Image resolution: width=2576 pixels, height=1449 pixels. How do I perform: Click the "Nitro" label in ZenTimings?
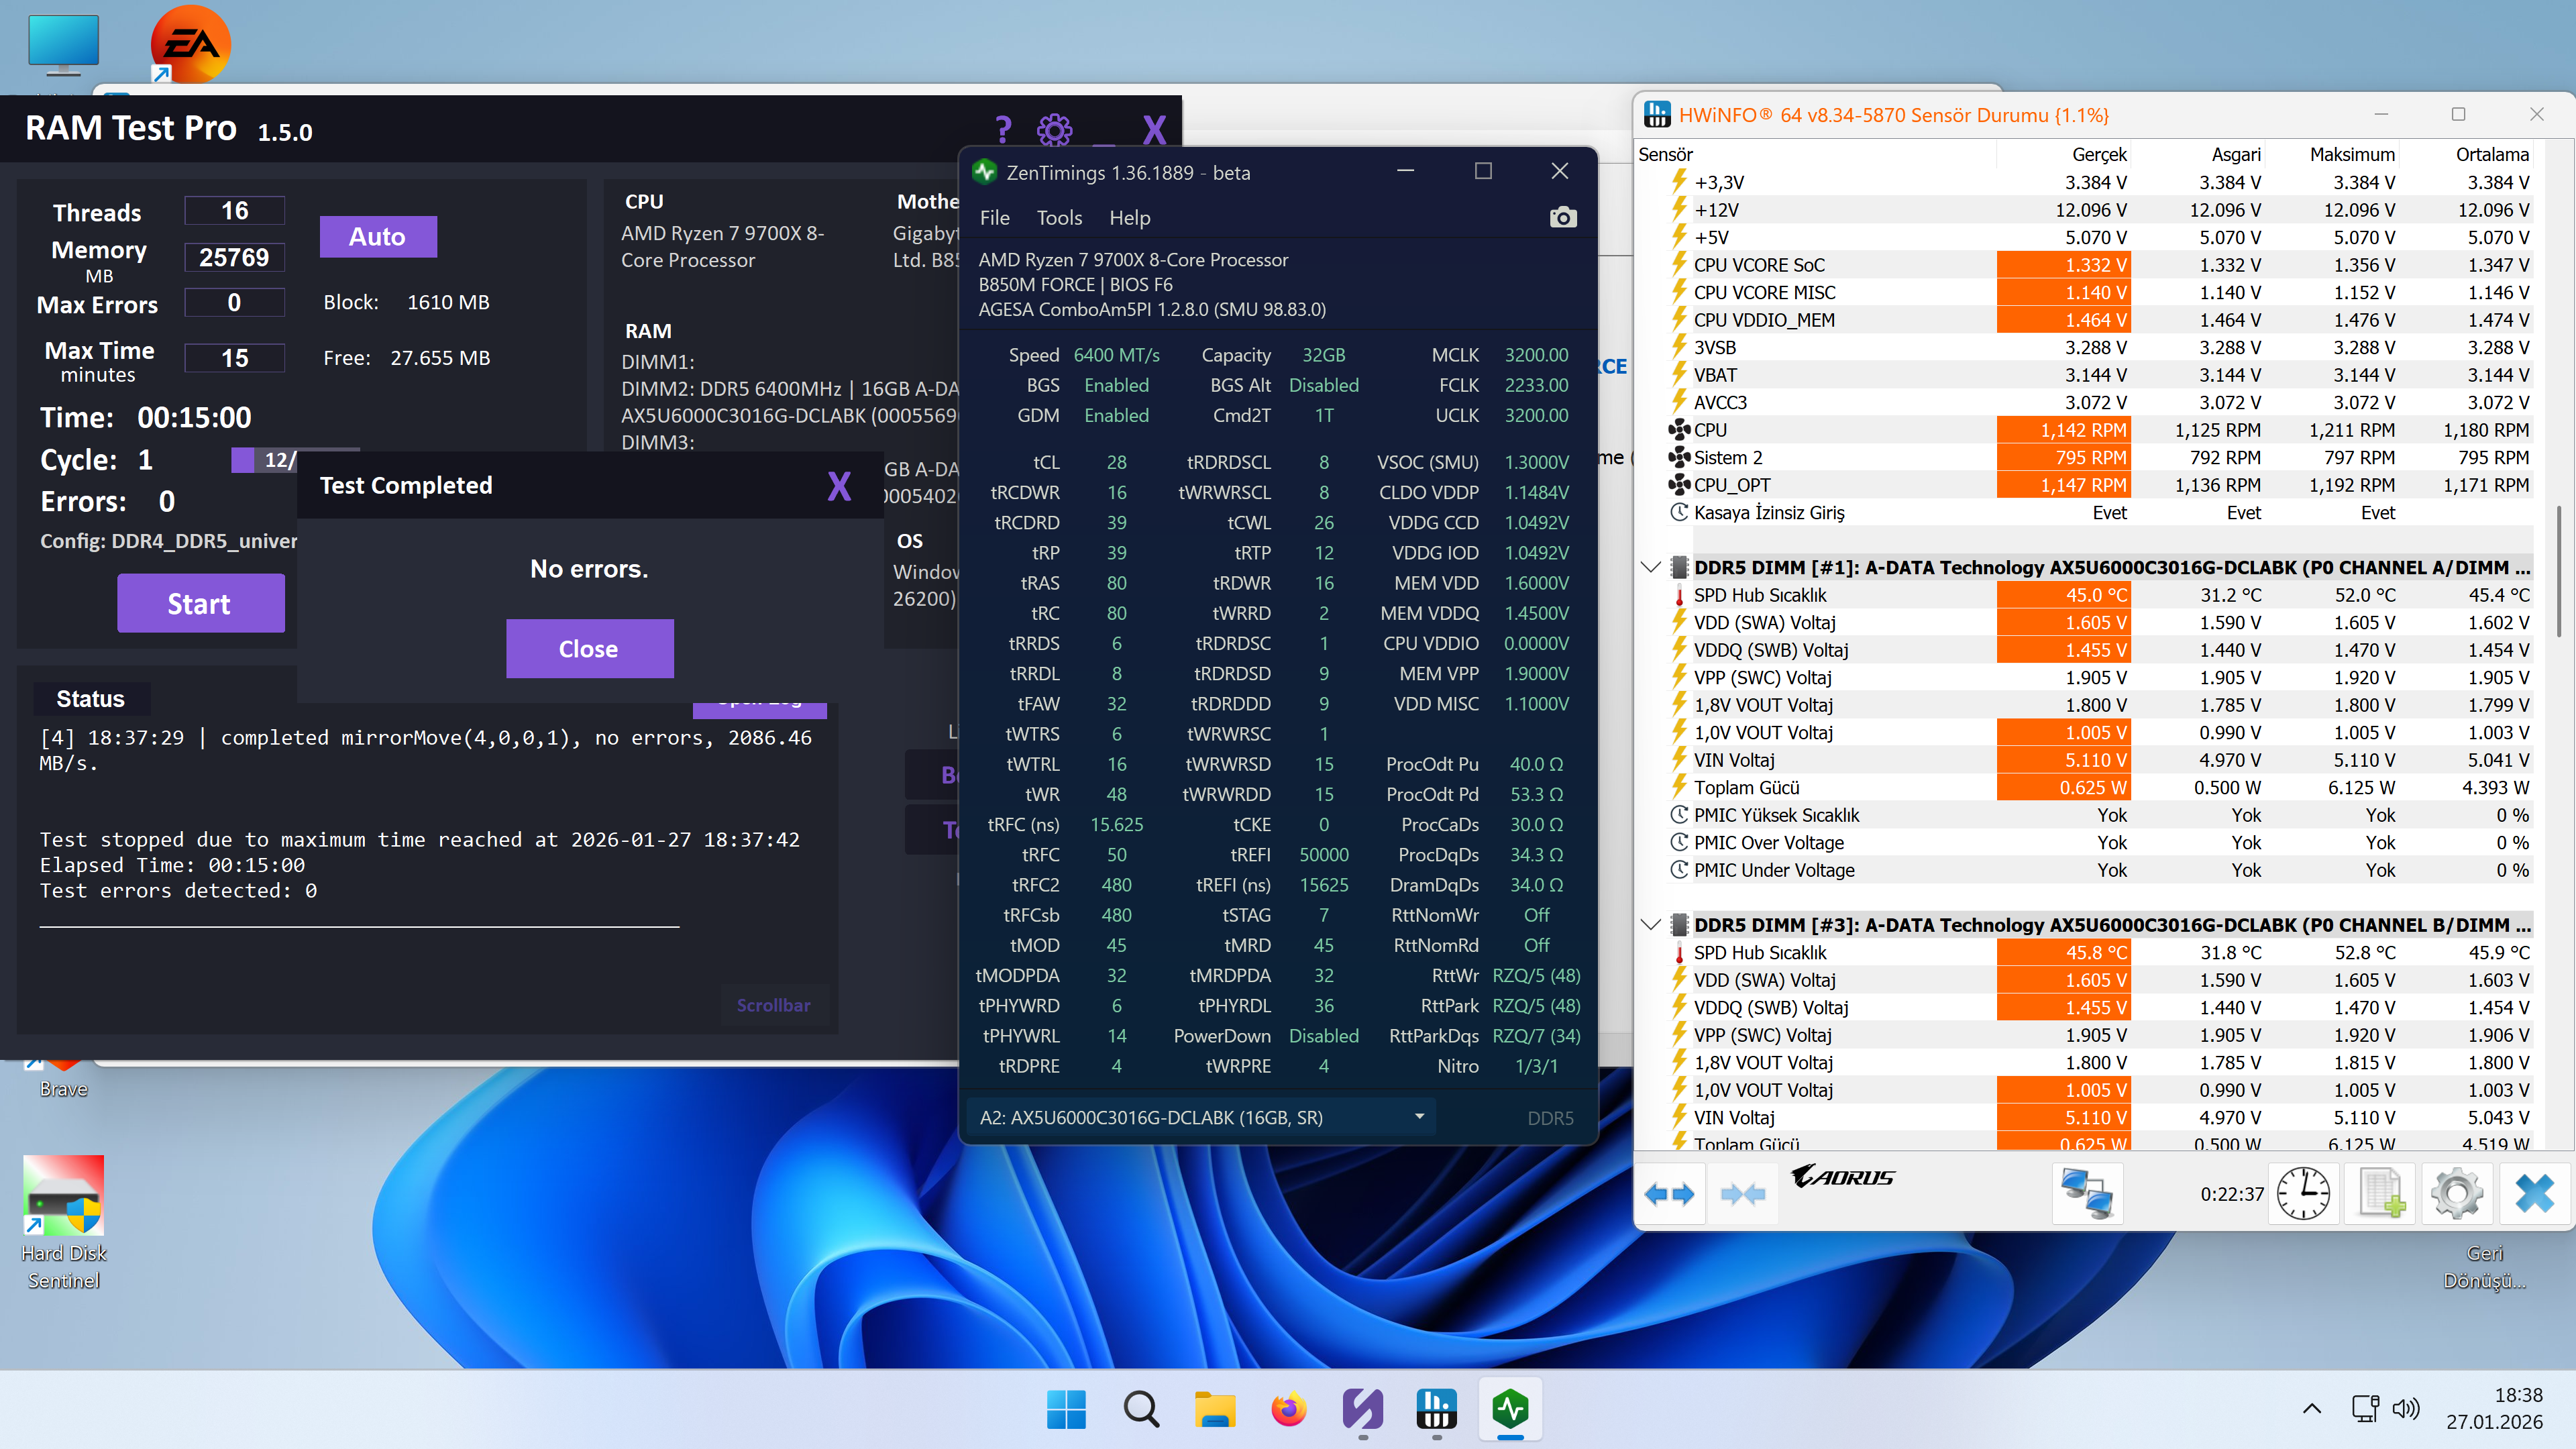coord(1458,1065)
